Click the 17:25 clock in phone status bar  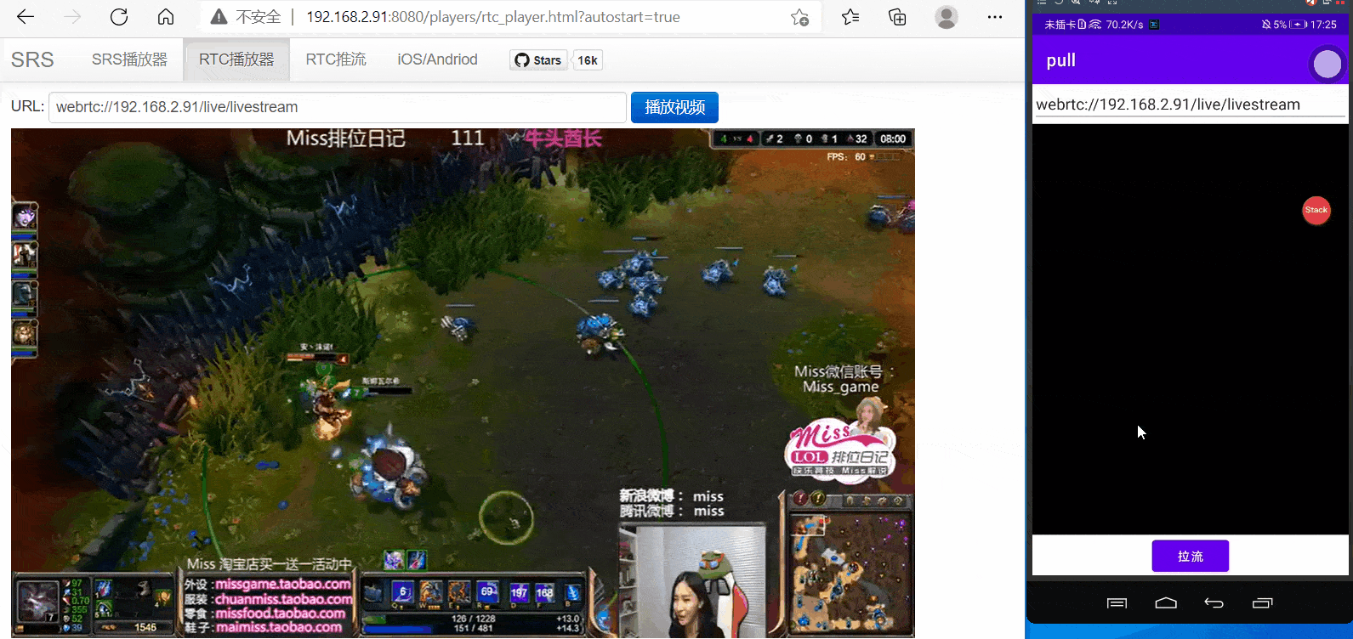pos(1323,25)
